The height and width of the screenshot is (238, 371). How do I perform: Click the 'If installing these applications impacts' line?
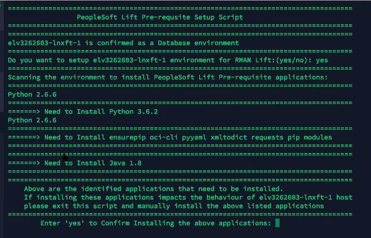188,197
